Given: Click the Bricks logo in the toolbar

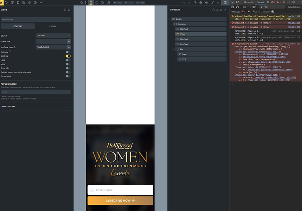Looking at the screenshot, I should click(x=1, y=3).
